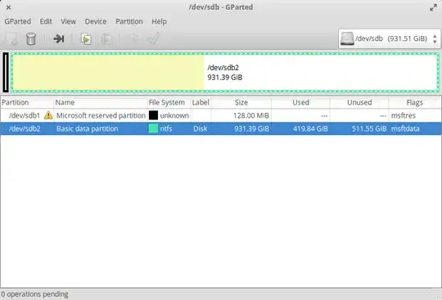Screen dimensions: 442x300
Task: Click the msftres flag cell
Action: coord(403,115)
